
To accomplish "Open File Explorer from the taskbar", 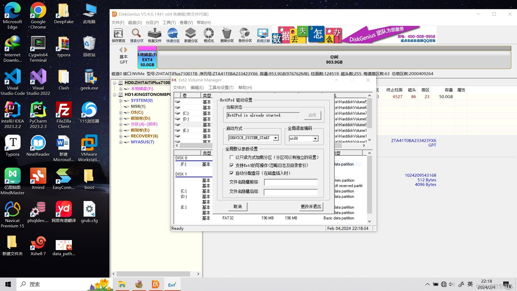I will pyautogui.click(x=122, y=284).
